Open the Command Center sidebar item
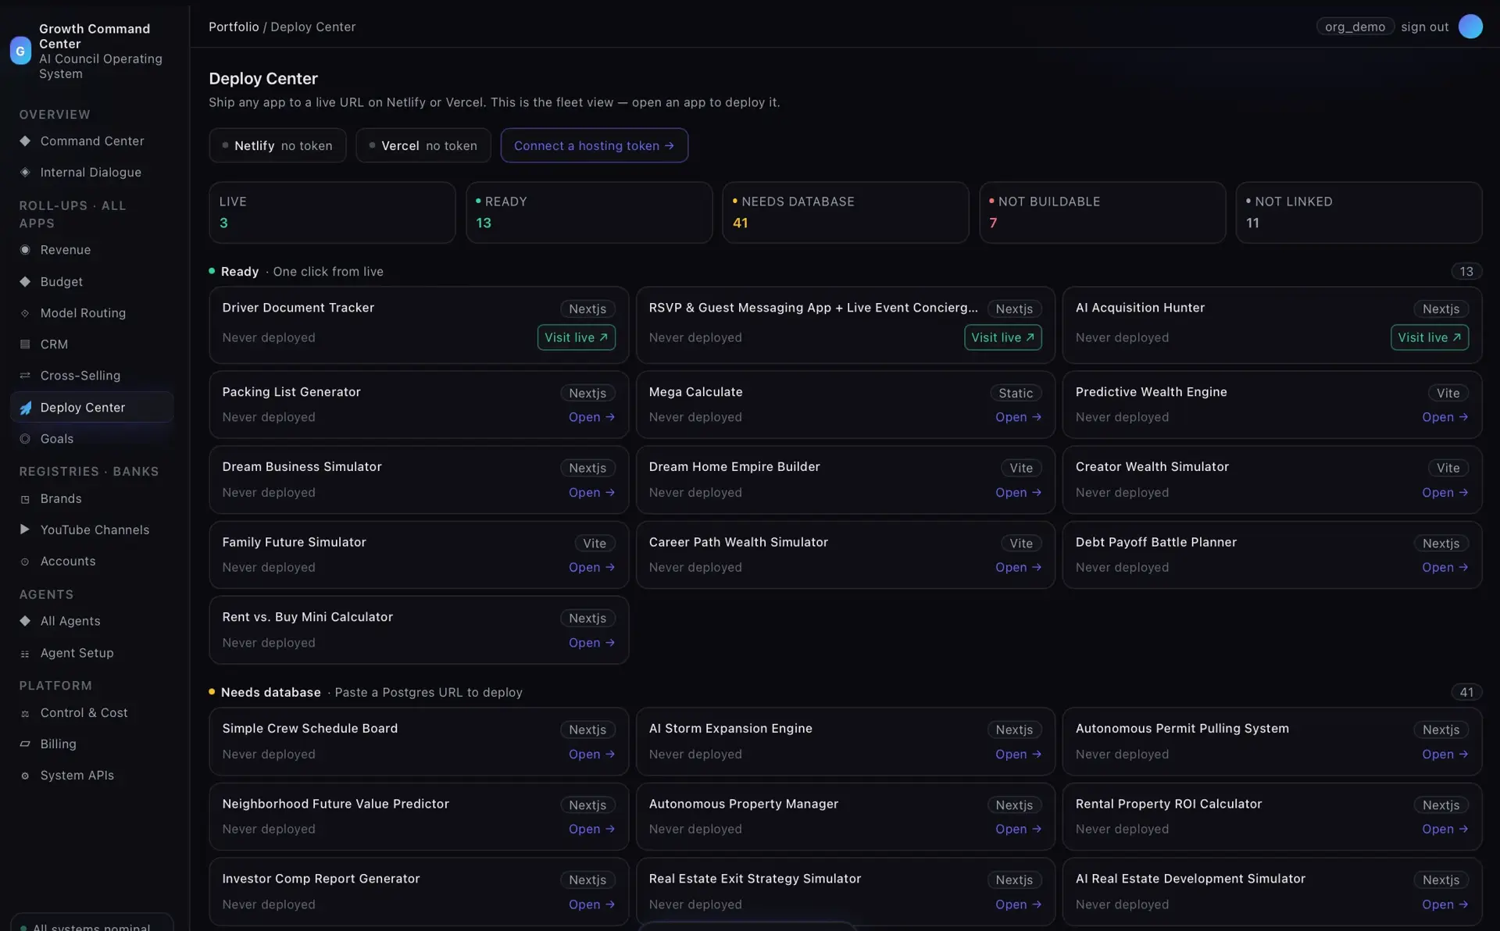The height and width of the screenshot is (931, 1500). (x=92, y=141)
